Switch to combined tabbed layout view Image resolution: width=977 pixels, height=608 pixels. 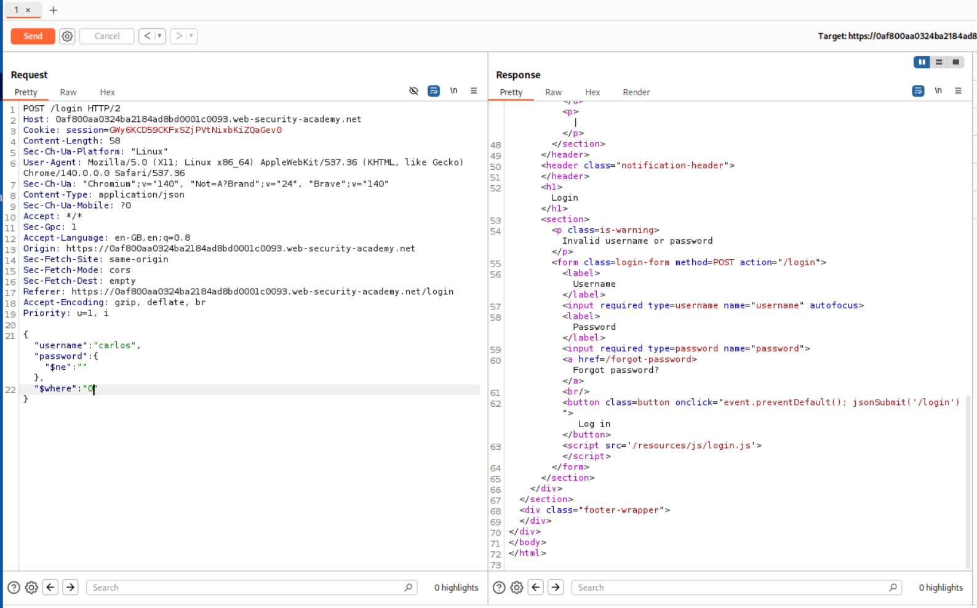(x=955, y=62)
